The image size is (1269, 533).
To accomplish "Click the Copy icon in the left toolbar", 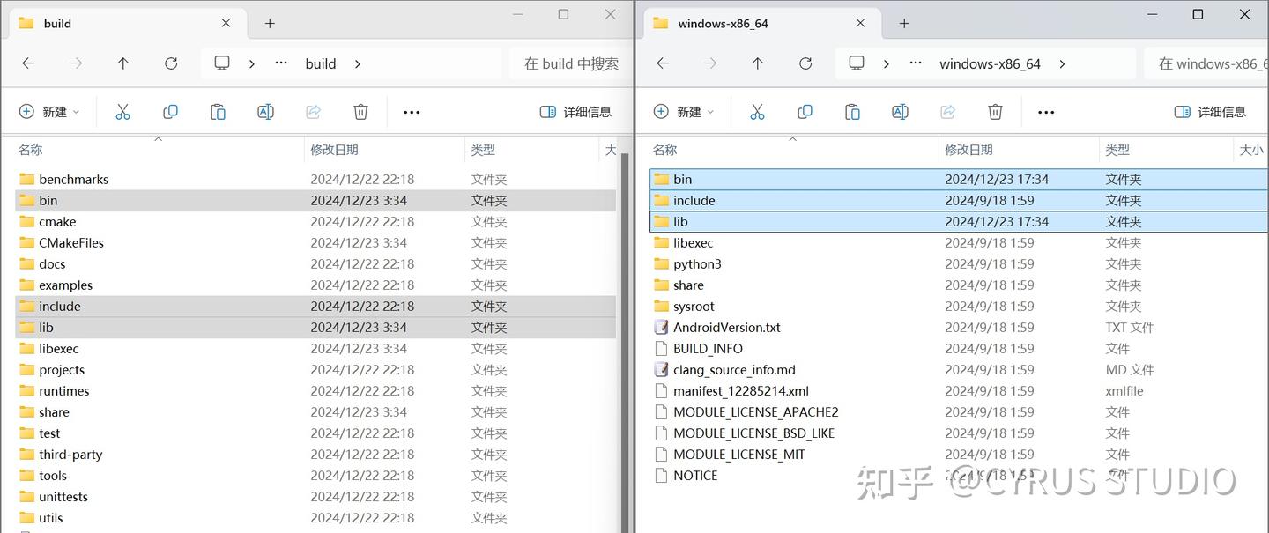I will click(x=170, y=112).
